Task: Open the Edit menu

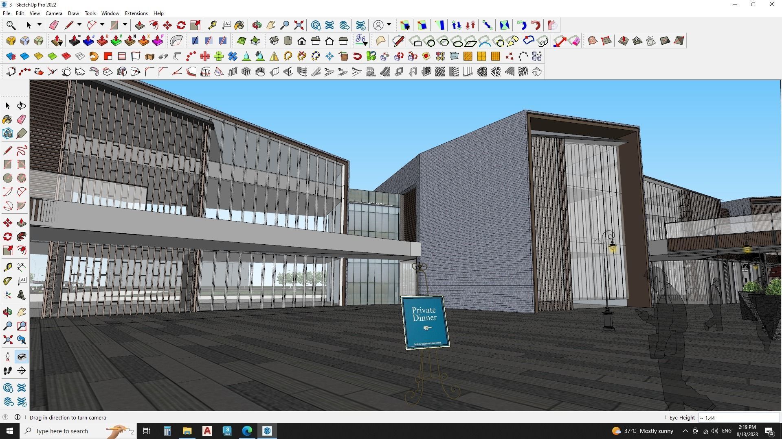Action: [20, 13]
